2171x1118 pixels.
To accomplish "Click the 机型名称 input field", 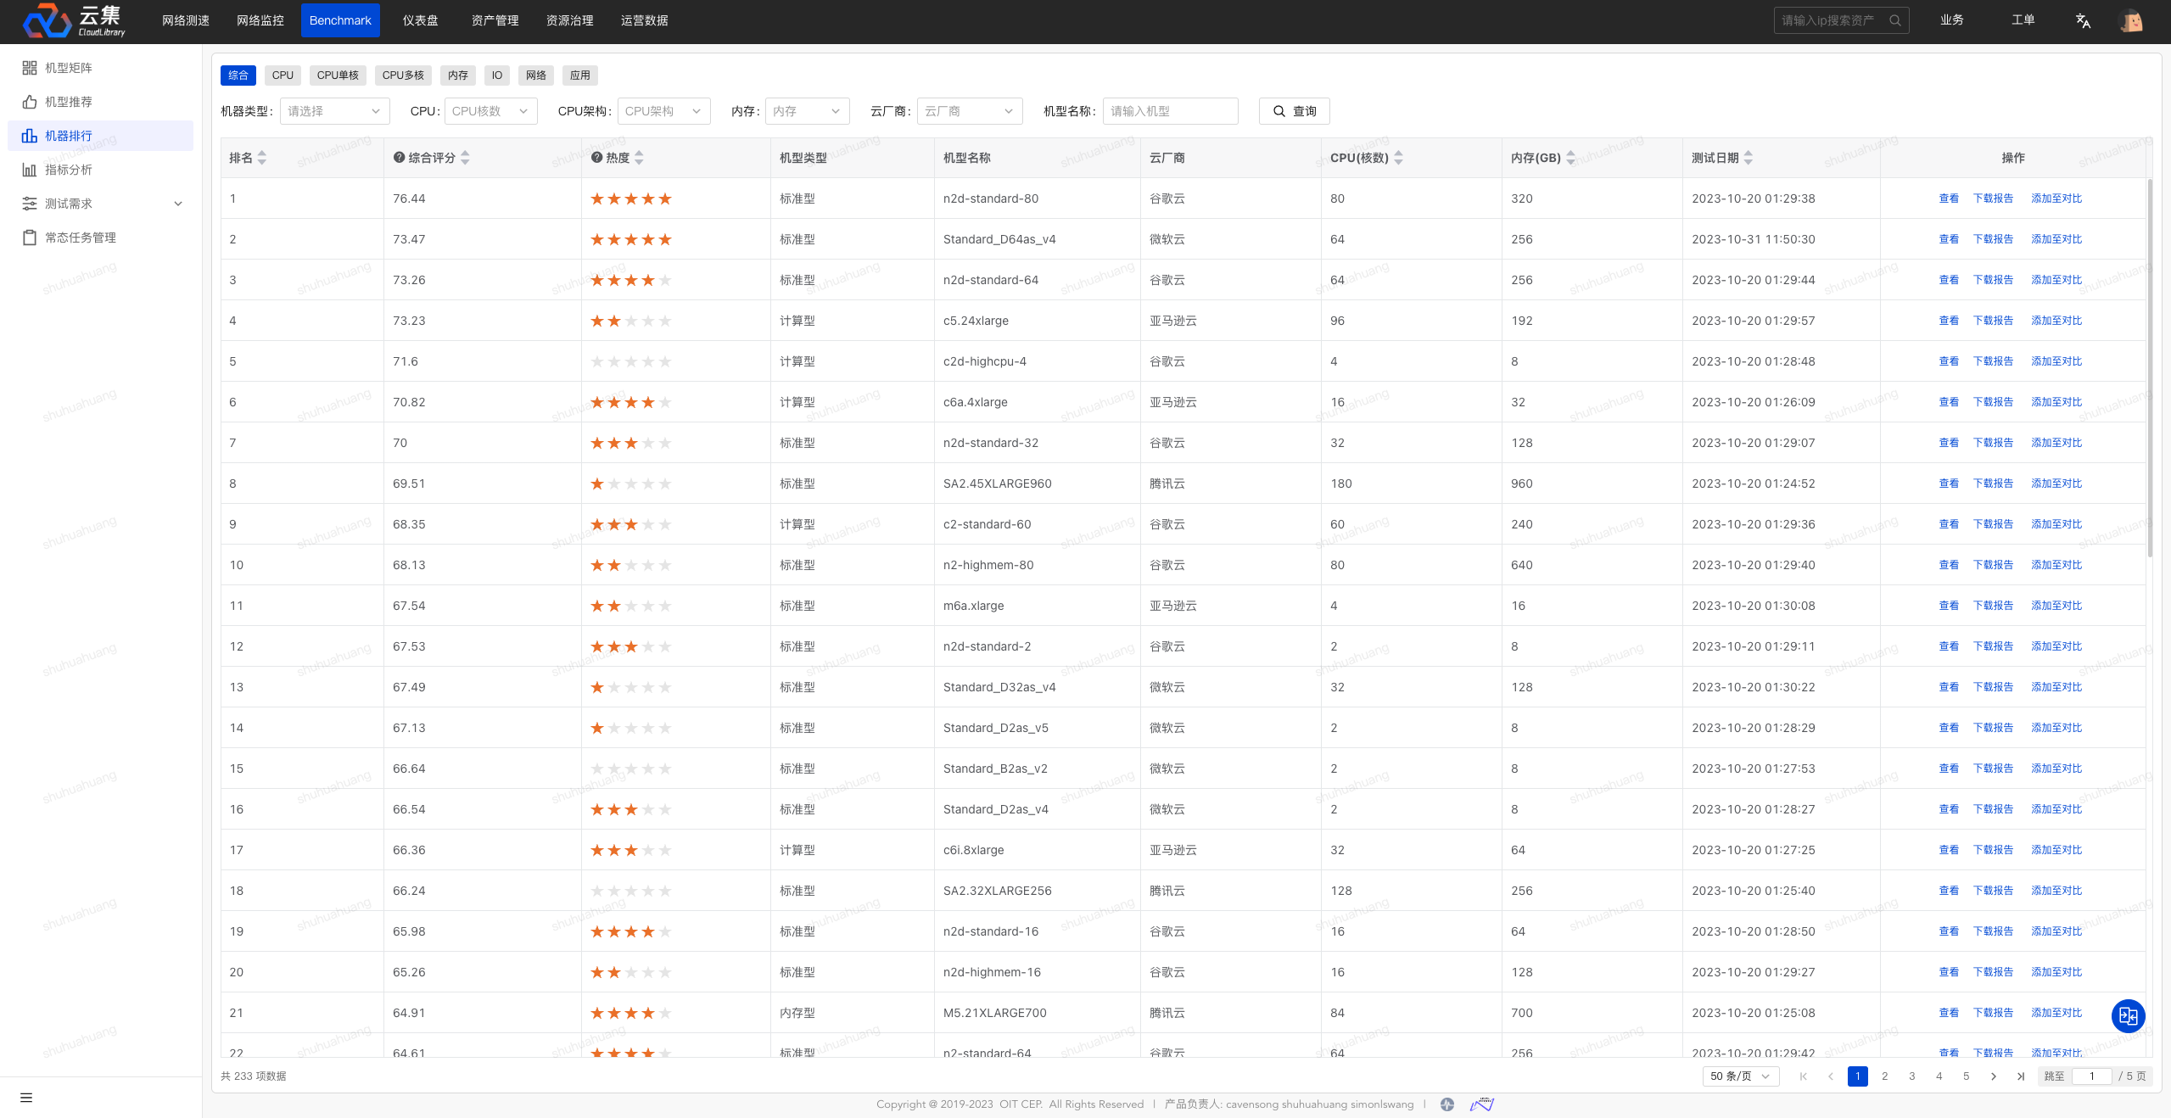I will [1169, 111].
